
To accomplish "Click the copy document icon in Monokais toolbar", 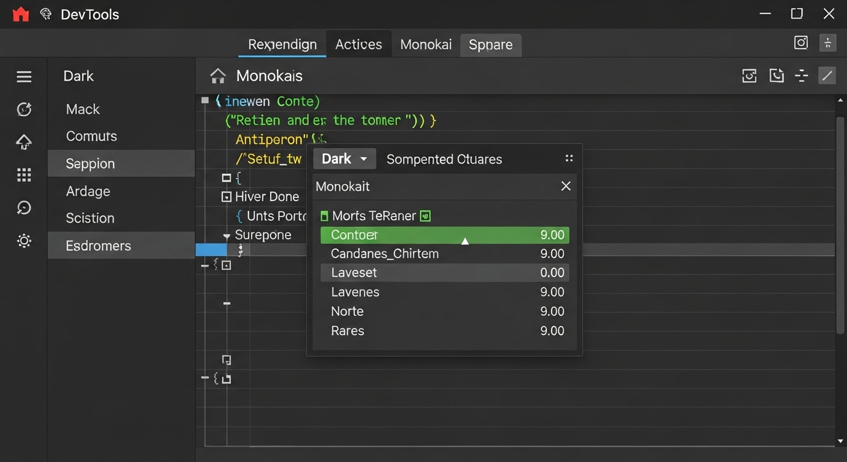I will click(x=777, y=76).
